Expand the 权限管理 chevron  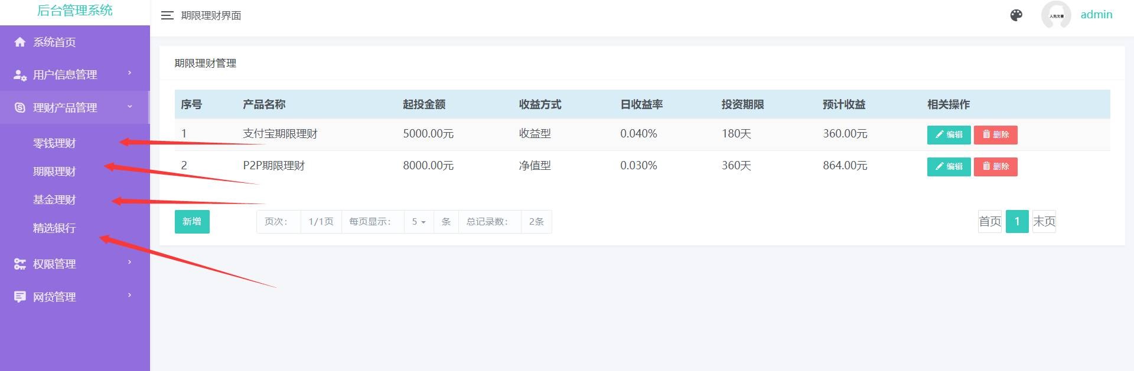pyautogui.click(x=129, y=262)
